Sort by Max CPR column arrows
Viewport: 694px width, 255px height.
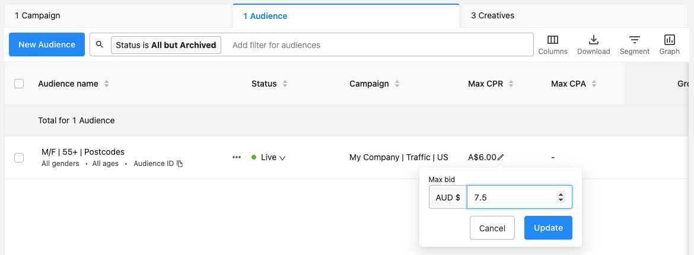[x=511, y=84]
